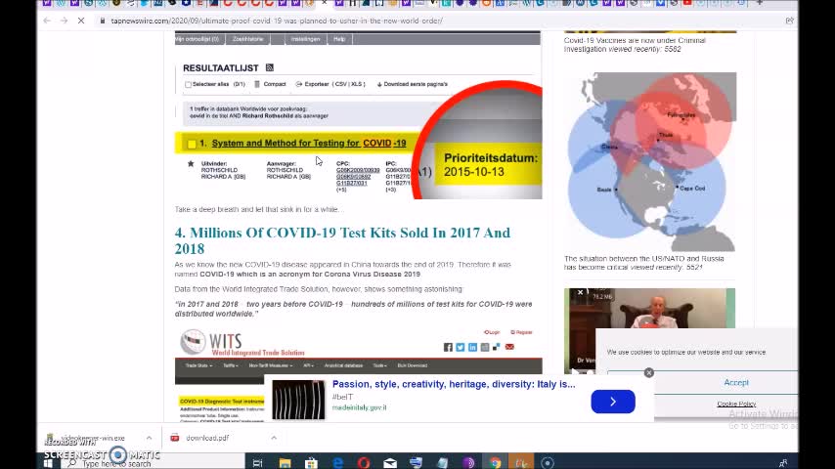Click the Register link in WITS header
The image size is (835, 469).
pos(521,332)
